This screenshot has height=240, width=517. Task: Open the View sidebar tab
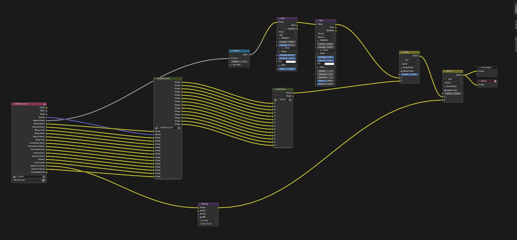[x=516, y=25]
